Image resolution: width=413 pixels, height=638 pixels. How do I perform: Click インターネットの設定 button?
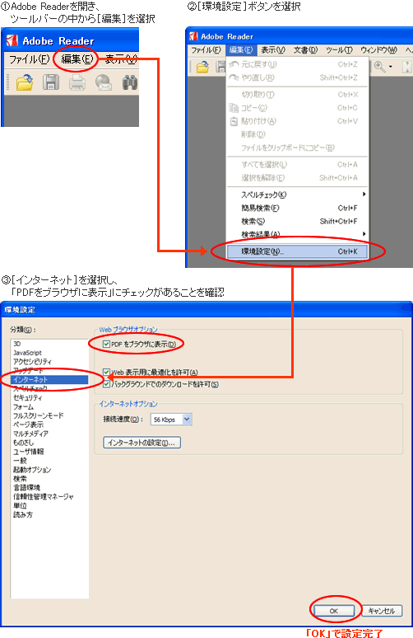click(x=142, y=443)
